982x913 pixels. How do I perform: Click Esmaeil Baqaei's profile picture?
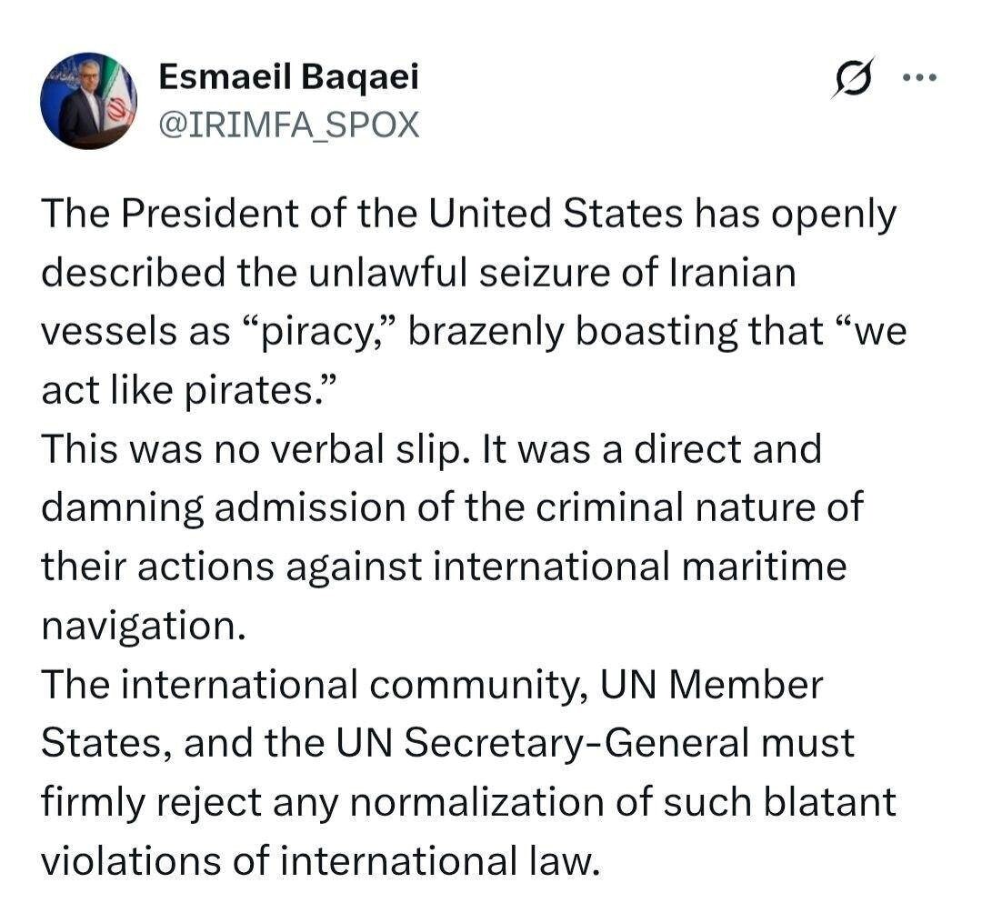point(89,100)
